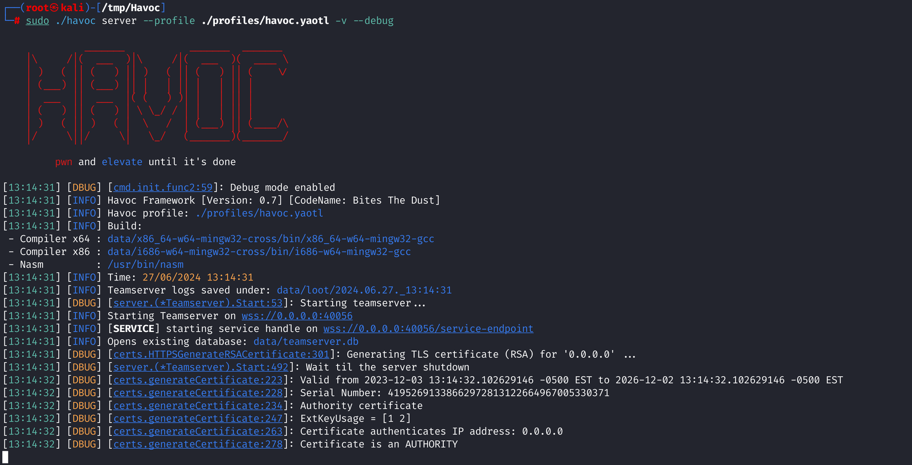This screenshot has height=465, width=912.
Task: Click the HAVOC ASCII art logo
Action: point(158,97)
